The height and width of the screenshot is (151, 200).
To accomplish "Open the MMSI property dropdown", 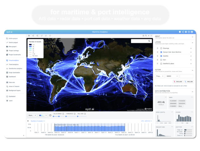I will pyautogui.click(x=172, y=76).
